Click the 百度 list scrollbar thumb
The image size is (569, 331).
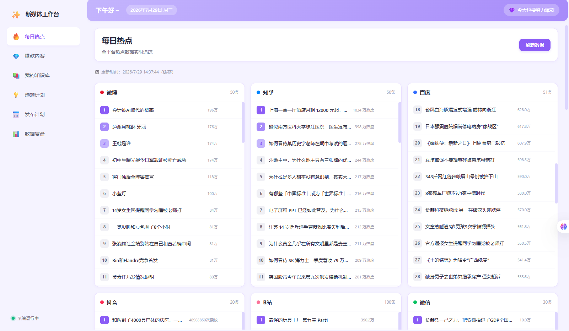point(556,183)
